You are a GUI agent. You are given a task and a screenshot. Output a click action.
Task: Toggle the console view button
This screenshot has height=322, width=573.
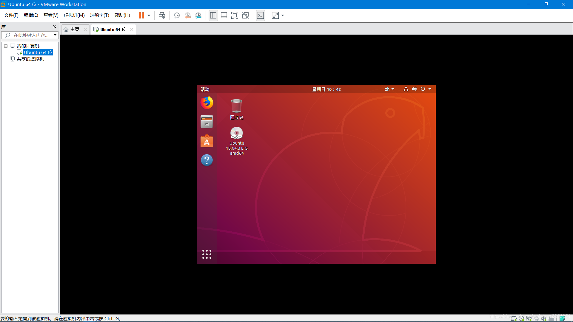click(260, 16)
